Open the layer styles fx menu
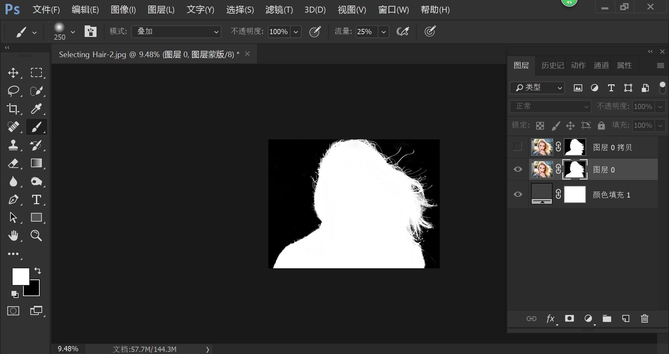This screenshot has height=354, width=669. 550,318
